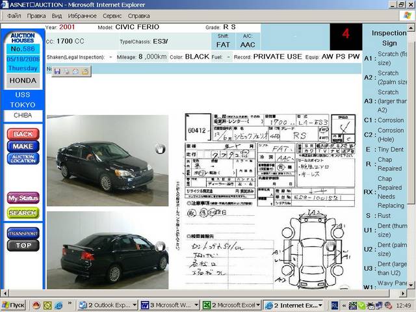This screenshot has width=416, height=312.
Task: Click the red BACK button
Action: [23, 134]
